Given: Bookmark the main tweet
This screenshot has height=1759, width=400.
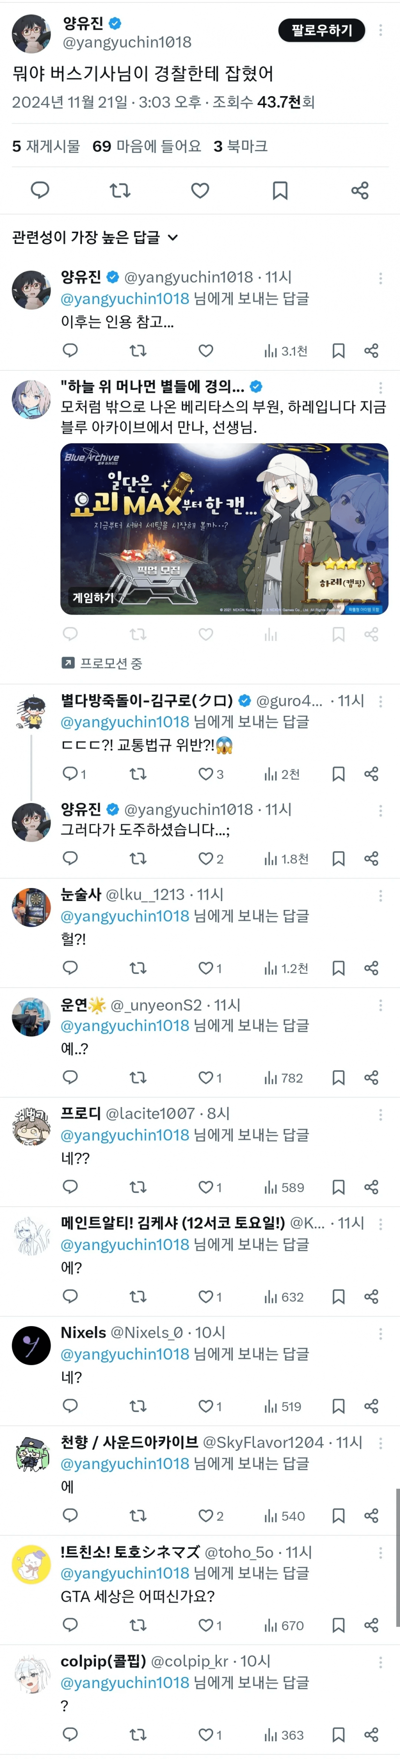Looking at the screenshot, I should point(280,190).
